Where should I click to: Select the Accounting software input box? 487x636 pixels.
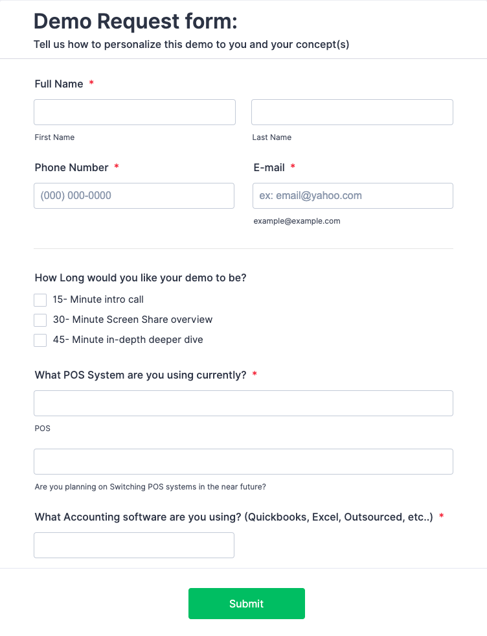tap(134, 545)
